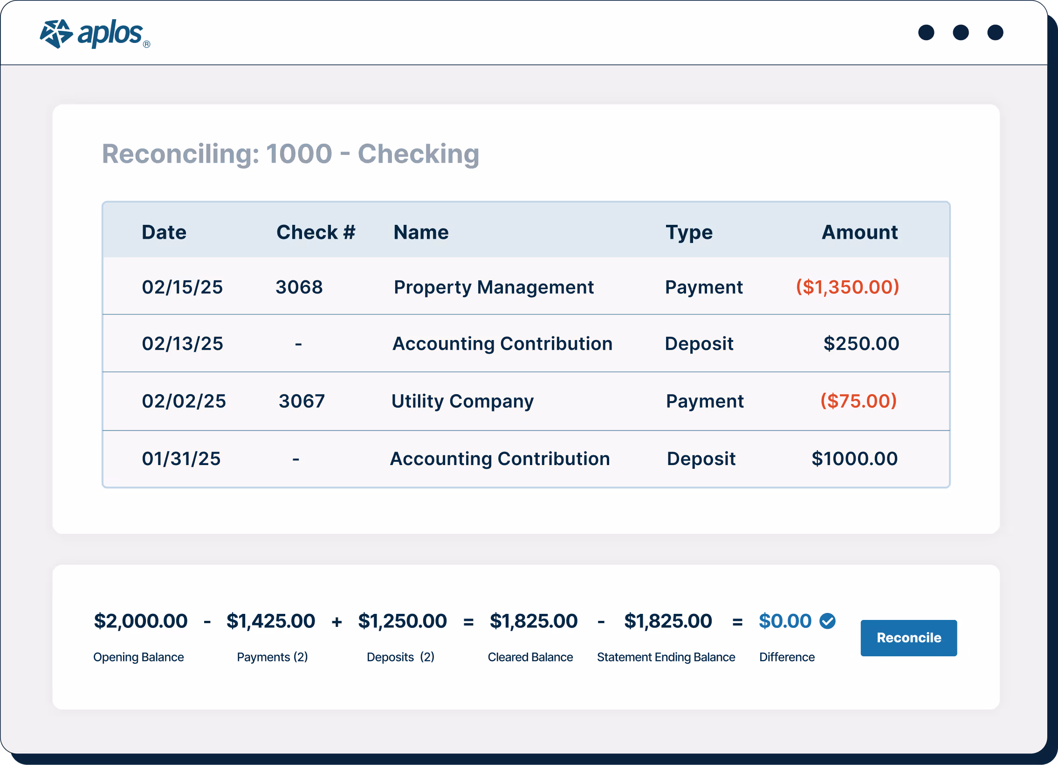Click the Opening Balance $2,000.00 value
Image resolution: width=1058 pixels, height=765 pixels.
coord(140,621)
